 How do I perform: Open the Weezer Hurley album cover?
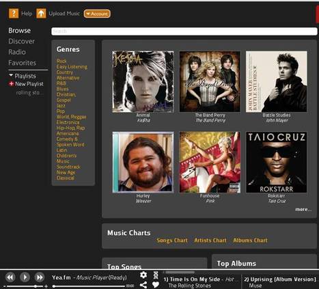[143, 162]
